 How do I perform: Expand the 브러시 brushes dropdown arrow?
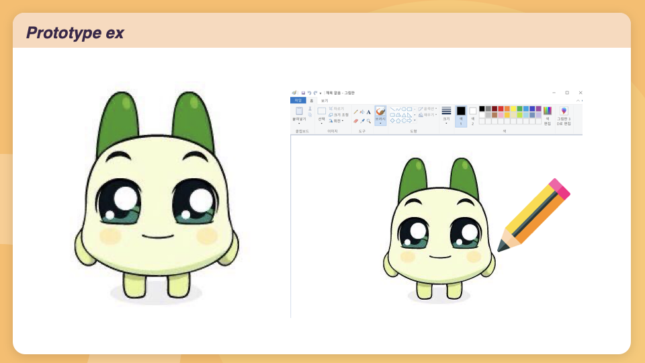pyautogui.click(x=380, y=124)
